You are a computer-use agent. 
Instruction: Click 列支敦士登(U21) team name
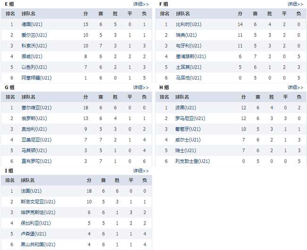click(x=192, y=161)
